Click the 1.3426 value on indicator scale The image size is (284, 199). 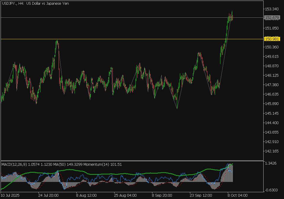point(271,163)
